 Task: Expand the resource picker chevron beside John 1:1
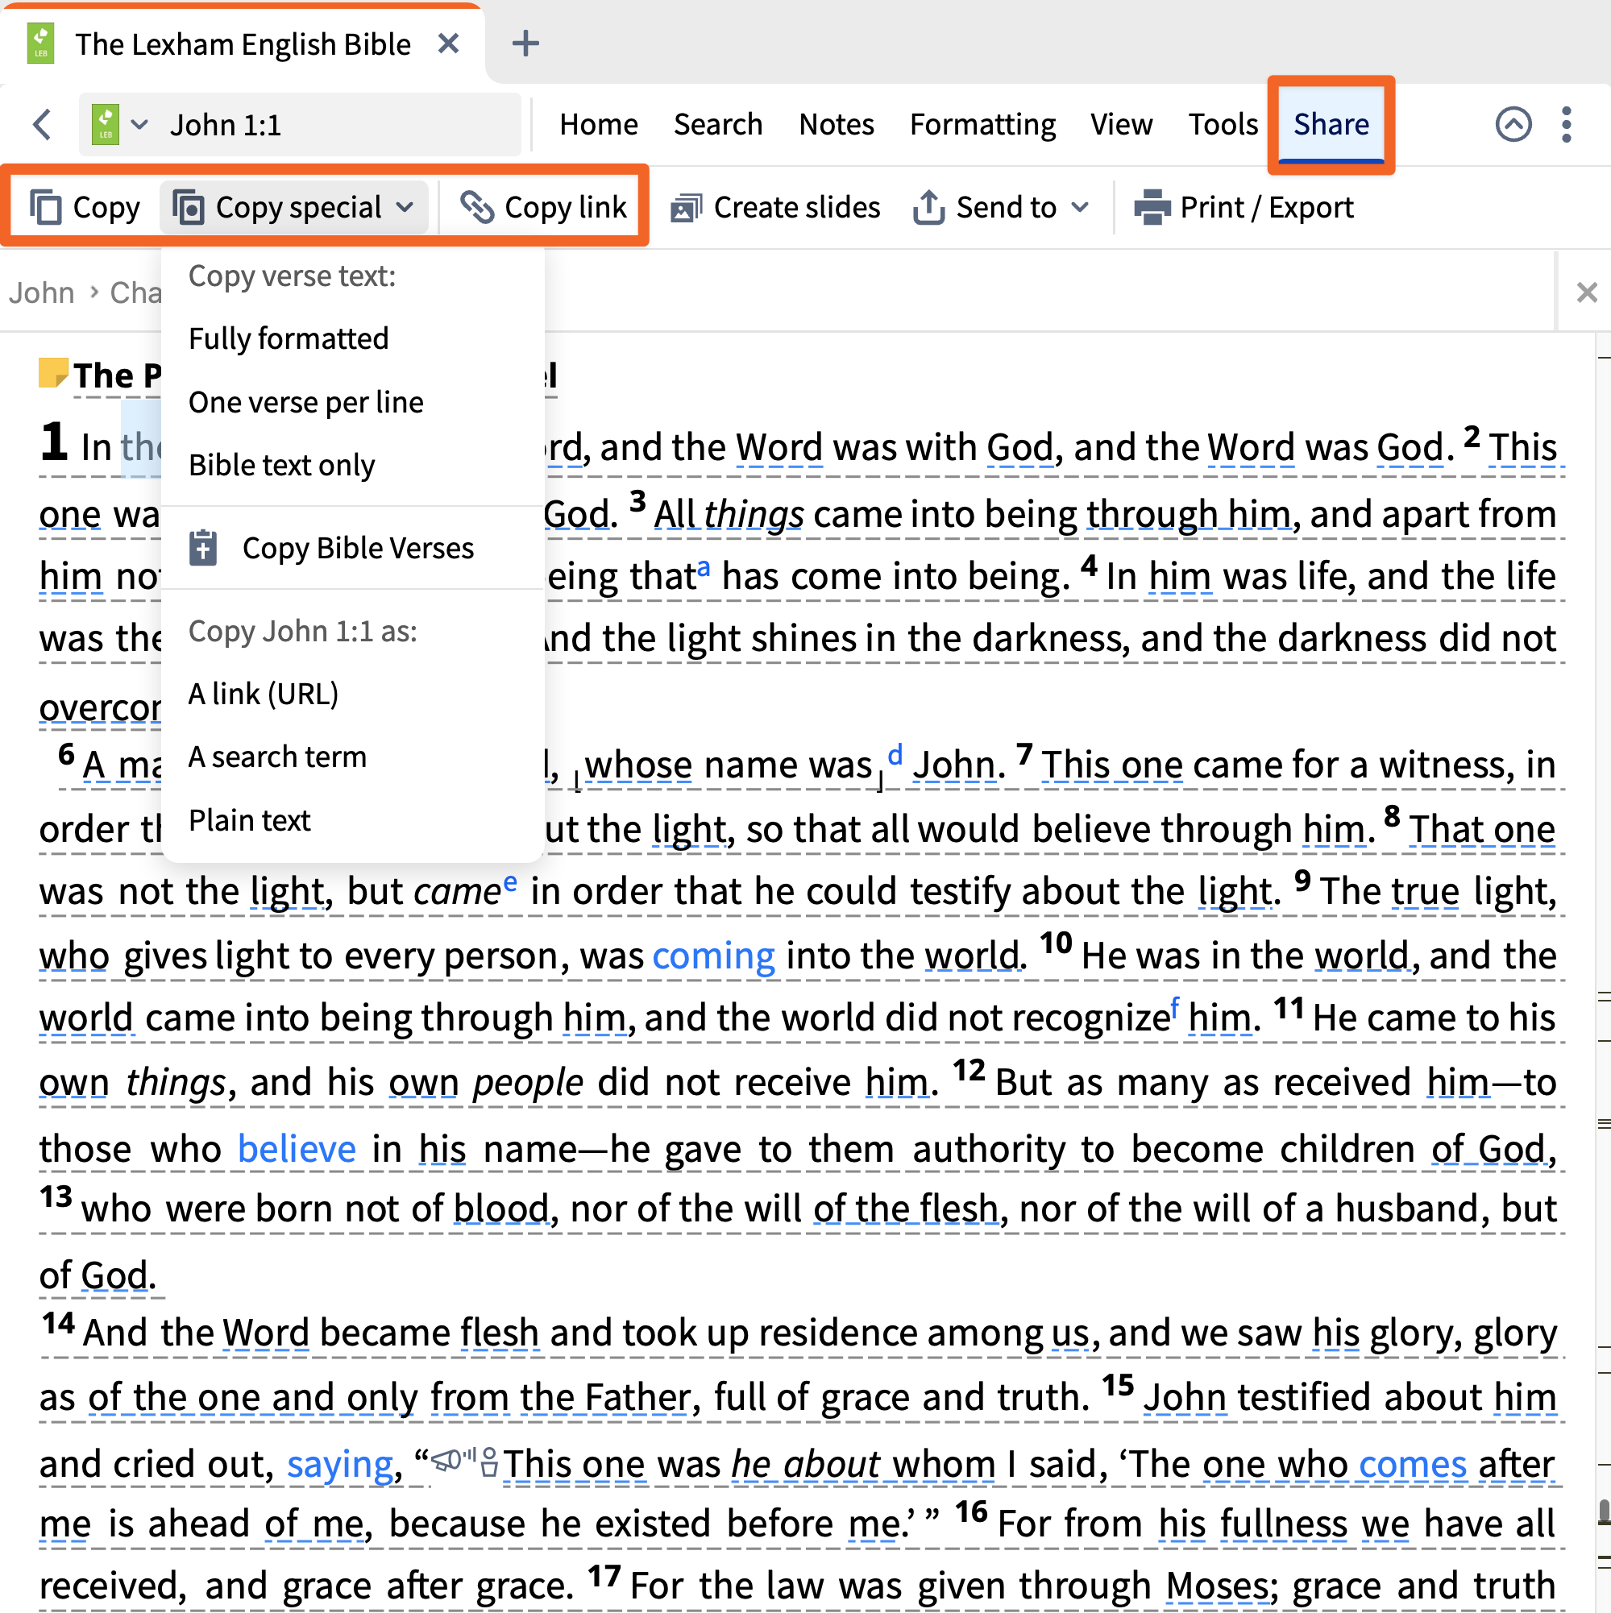(x=139, y=125)
